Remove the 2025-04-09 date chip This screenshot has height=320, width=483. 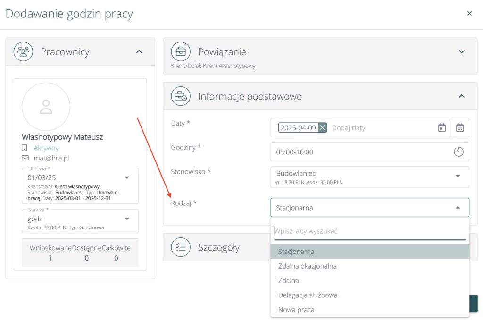click(322, 127)
